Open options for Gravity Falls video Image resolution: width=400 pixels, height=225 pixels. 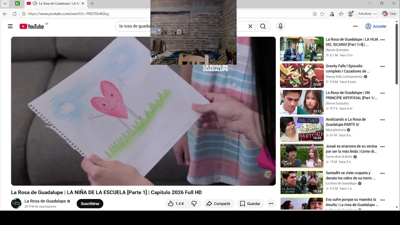pos(382,67)
